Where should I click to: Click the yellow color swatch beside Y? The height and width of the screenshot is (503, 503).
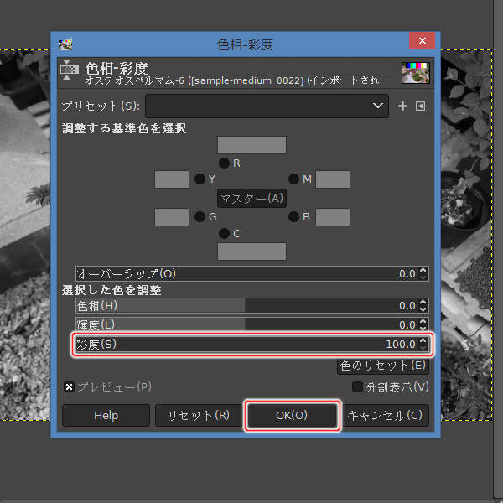pyautogui.click(x=172, y=179)
